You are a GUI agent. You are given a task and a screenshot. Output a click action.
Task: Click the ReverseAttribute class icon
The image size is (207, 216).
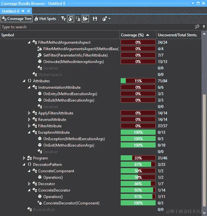(x=35, y=120)
